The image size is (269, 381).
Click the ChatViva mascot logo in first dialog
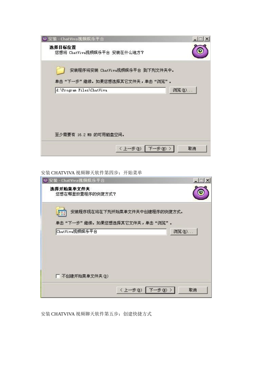coord(200,51)
